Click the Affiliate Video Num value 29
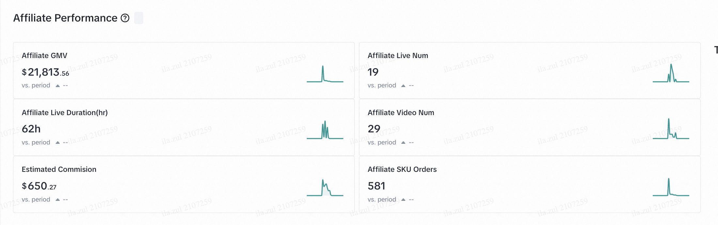718x225 pixels. (x=374, y=129)
